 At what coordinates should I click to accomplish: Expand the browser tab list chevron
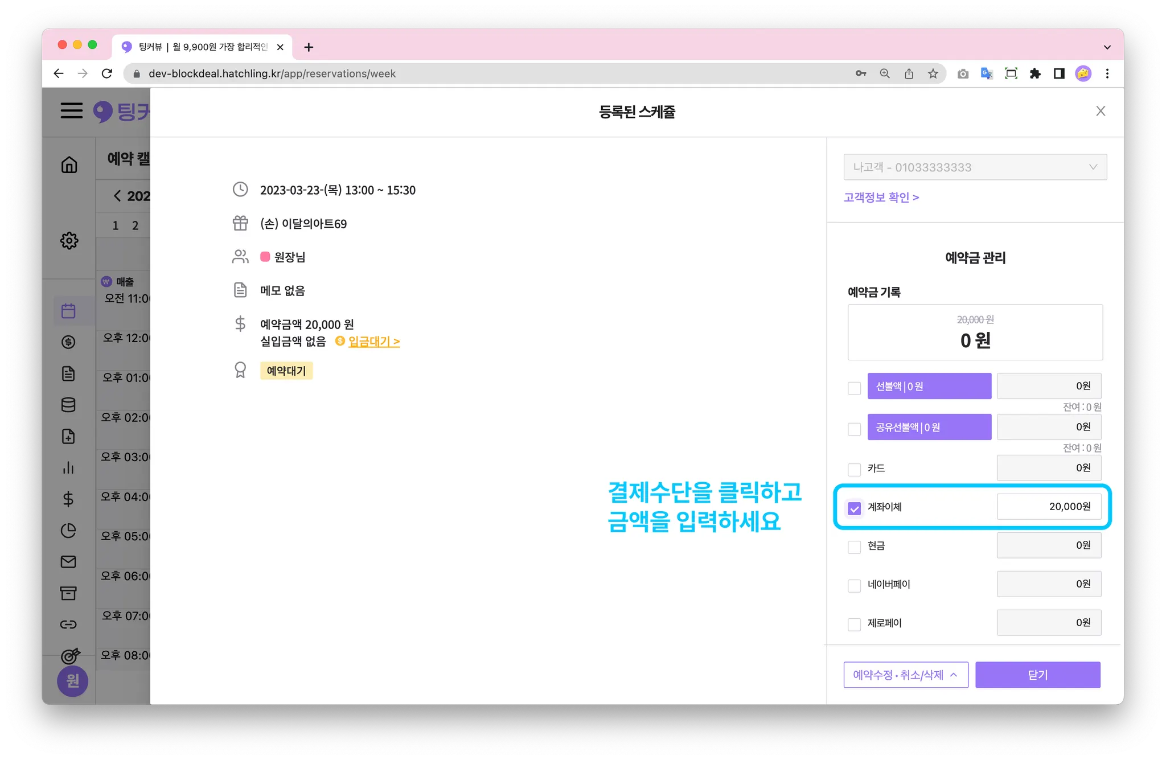(x=1107, y=47)
